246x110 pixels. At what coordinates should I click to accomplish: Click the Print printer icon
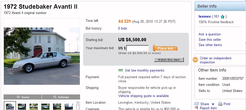coord(220,104)
